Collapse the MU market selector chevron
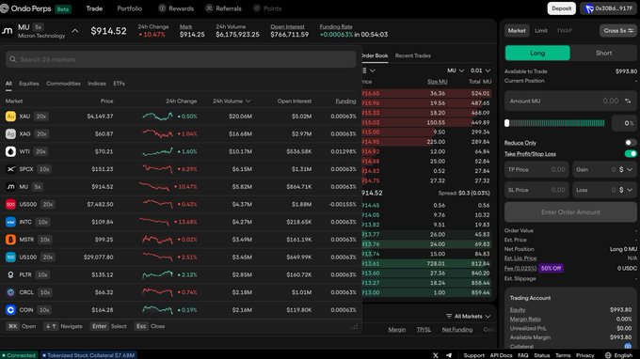 pos(75,31)
